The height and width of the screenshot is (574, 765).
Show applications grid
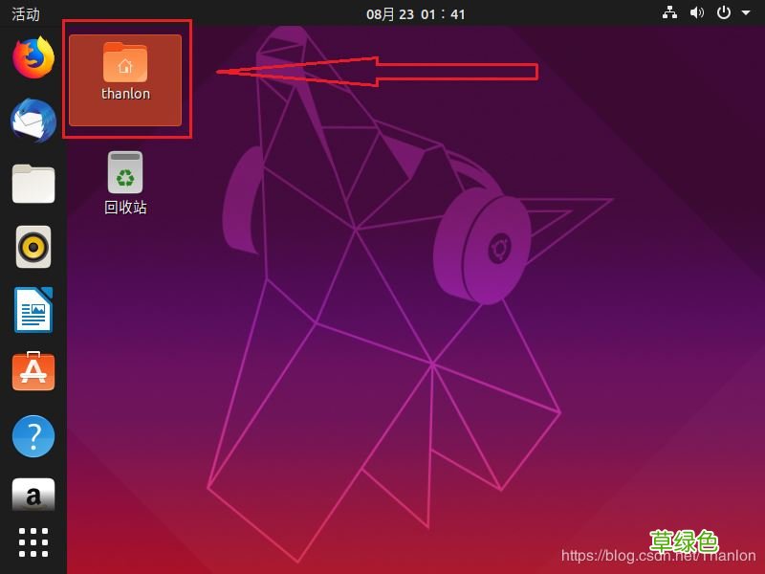point(33,542)
